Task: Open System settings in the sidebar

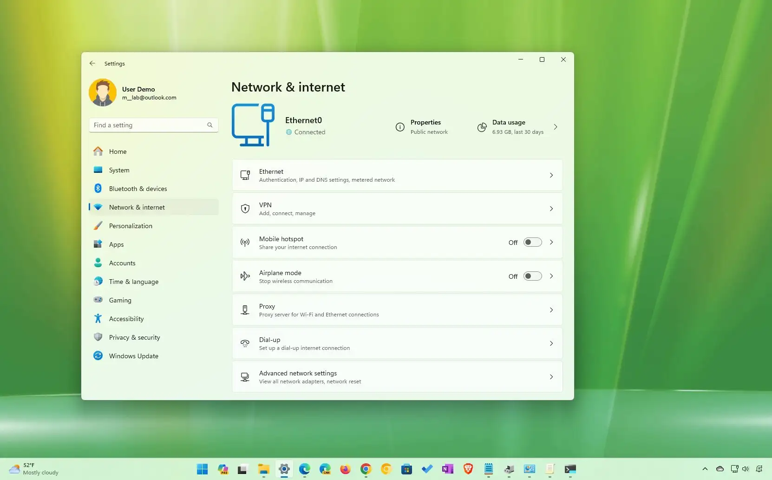Action: pyautogui.click(x=153, y=170)
